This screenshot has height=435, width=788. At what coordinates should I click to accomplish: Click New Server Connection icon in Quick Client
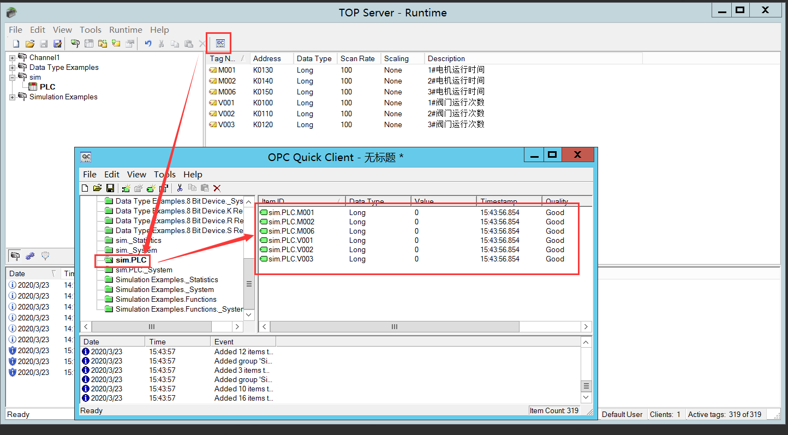tap(126, 188)
